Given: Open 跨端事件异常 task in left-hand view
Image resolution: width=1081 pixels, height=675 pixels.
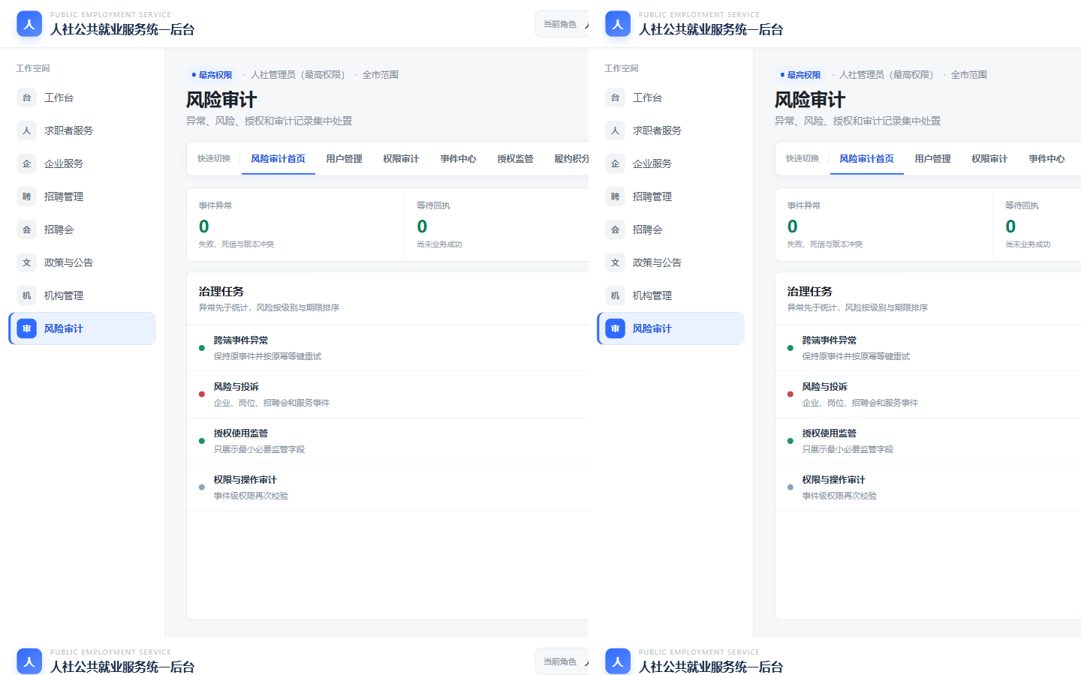Looking at the screenshot, I should tap(387, 348).
